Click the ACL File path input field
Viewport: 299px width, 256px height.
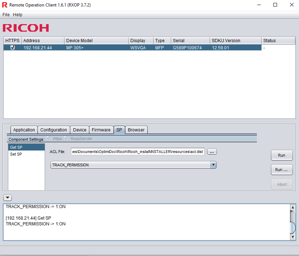138,152
